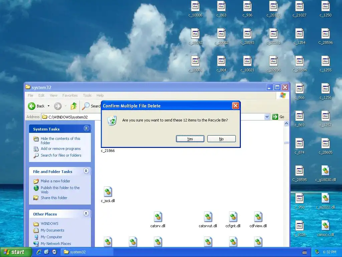Select c_1250 icon on desktop
This screenshot has width=342, height=257.
click(x=325, y=6)
